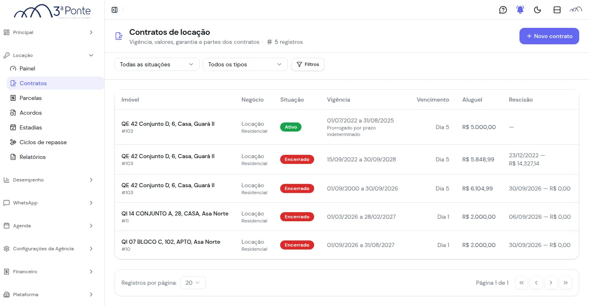Click the Vigência column header
589x306 pixels.
[339, 100]
